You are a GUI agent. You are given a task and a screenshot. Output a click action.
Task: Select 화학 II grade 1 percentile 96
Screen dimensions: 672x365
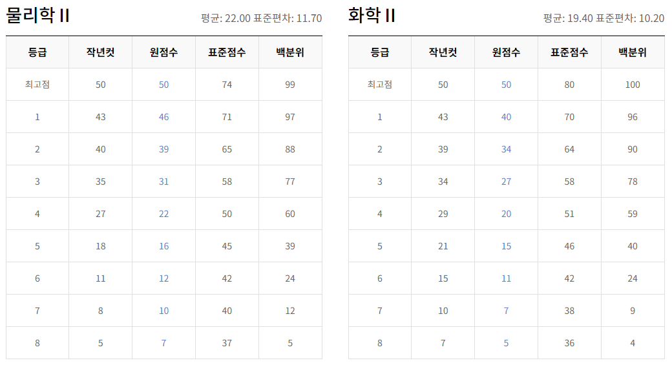[633, 117]
